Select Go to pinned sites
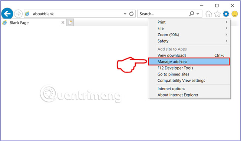241x141 pixels. click(189, 74)
